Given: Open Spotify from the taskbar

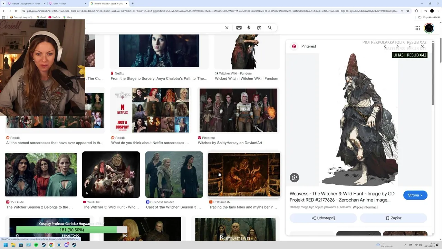Looking at the screenshot, I should point(36,245).
